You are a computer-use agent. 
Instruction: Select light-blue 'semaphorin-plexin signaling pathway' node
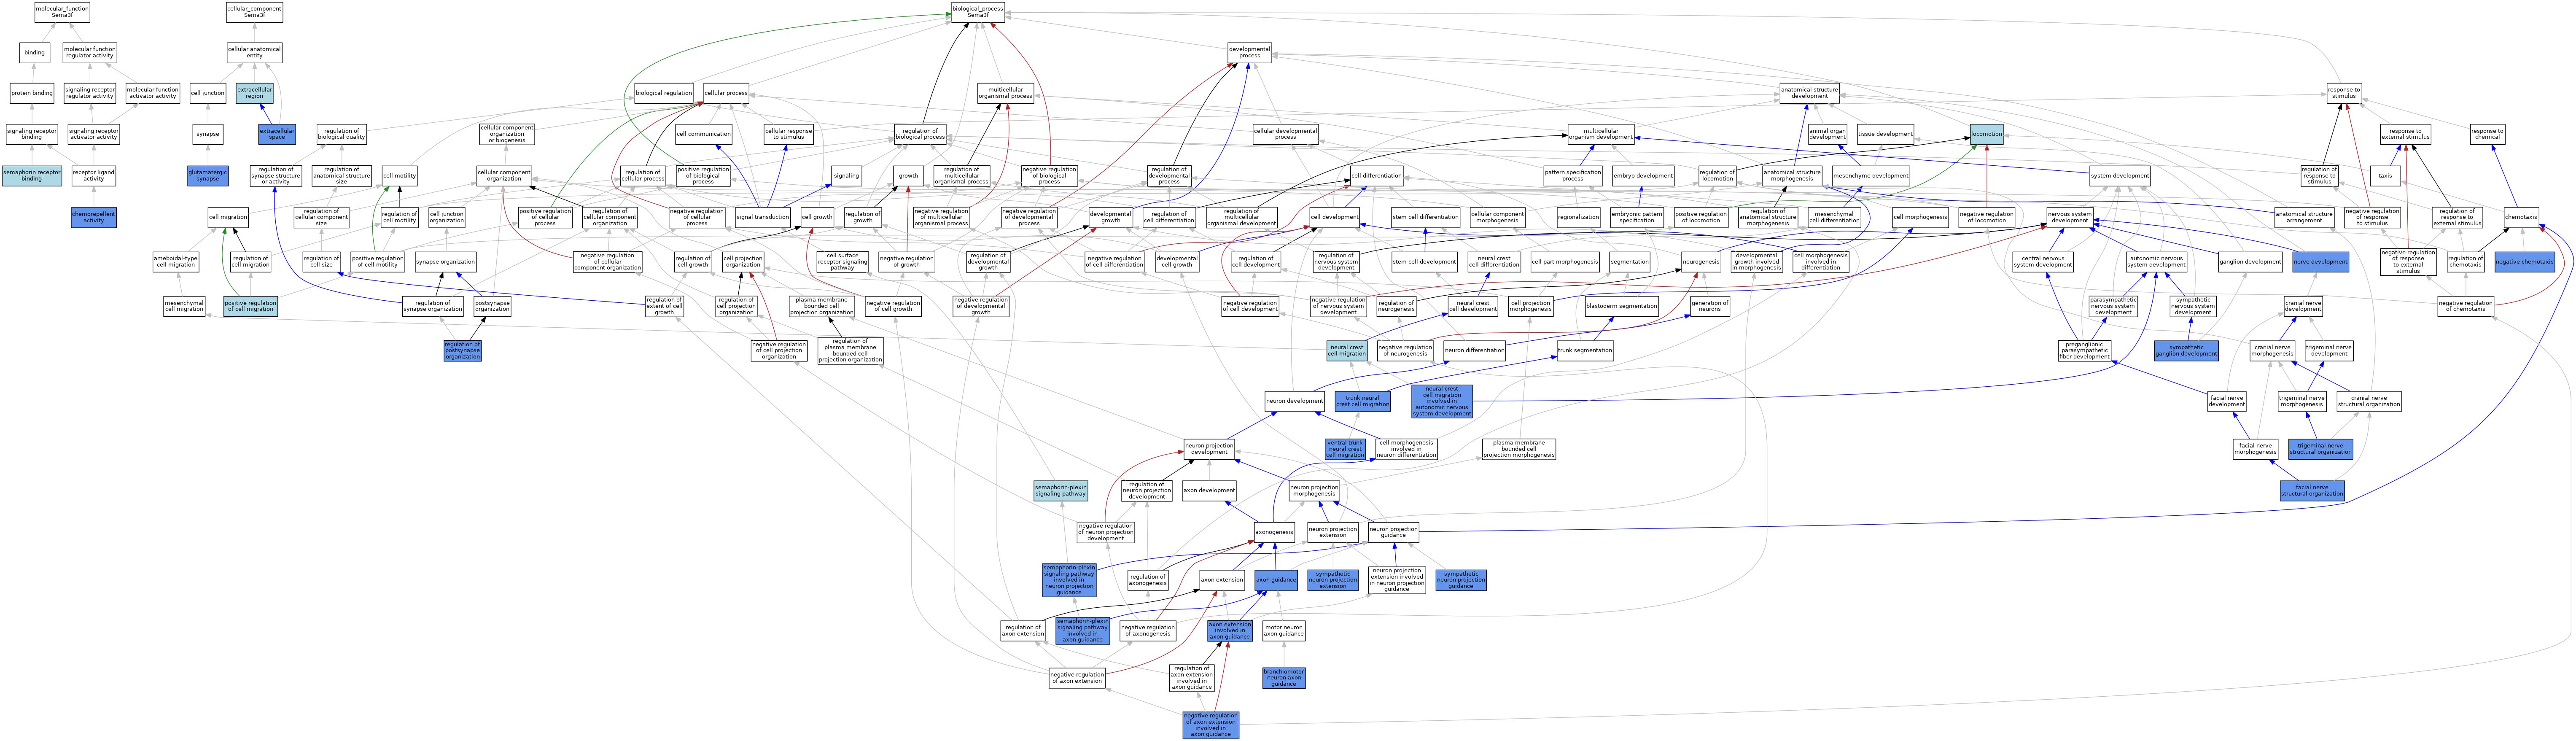coord(1060,490)
